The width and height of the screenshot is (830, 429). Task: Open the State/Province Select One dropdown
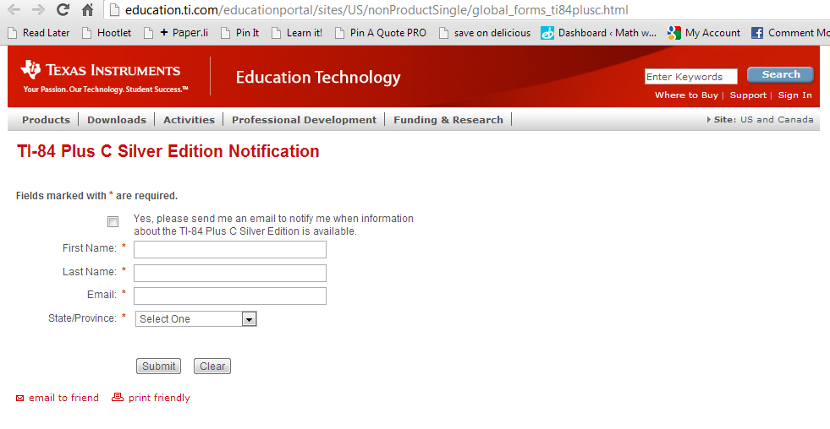195,318
